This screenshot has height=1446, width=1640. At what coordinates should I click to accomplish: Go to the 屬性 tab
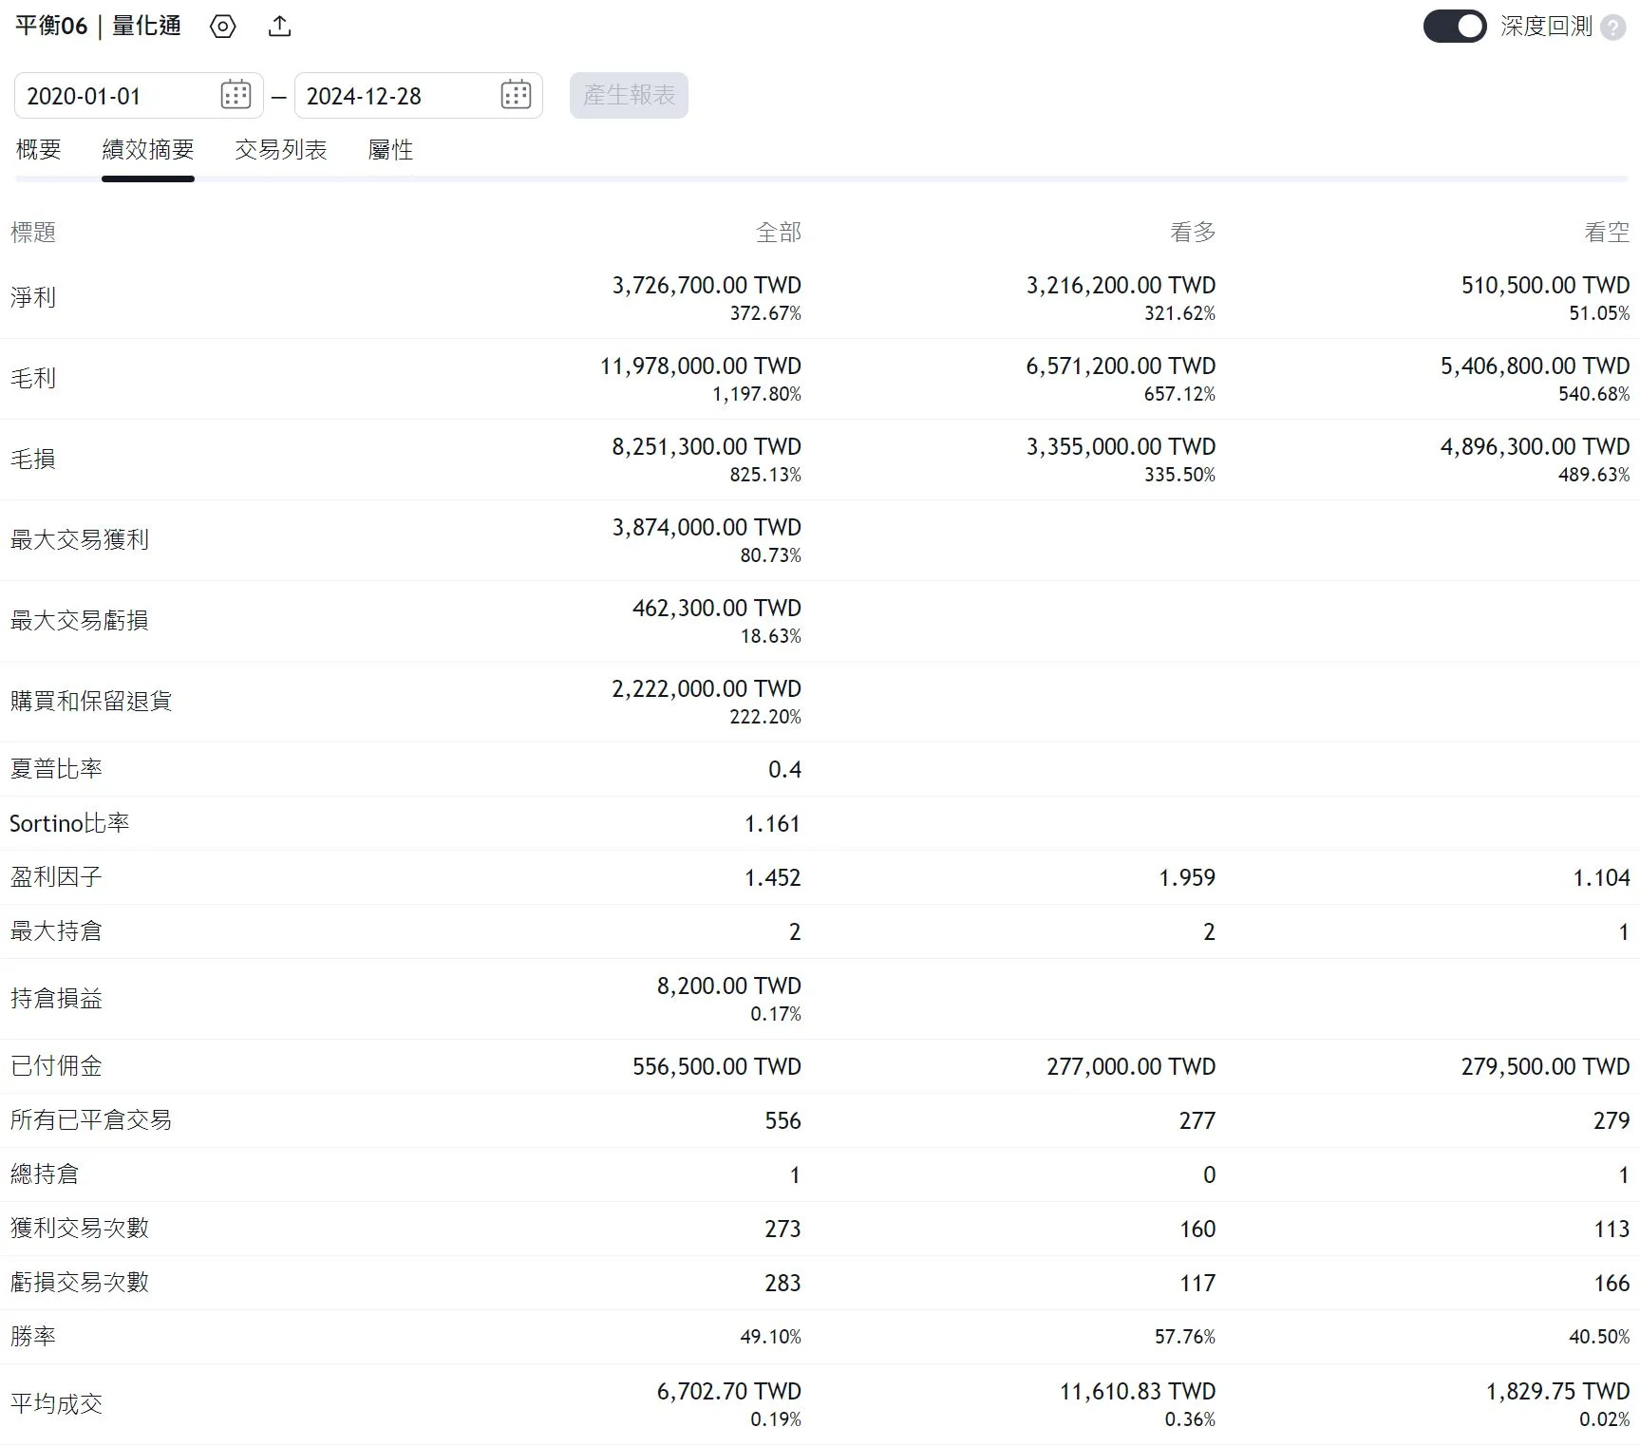point(390,150)
